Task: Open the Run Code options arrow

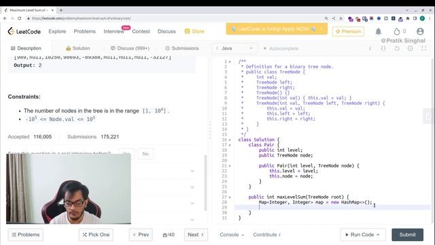Action: click(378, 235)
